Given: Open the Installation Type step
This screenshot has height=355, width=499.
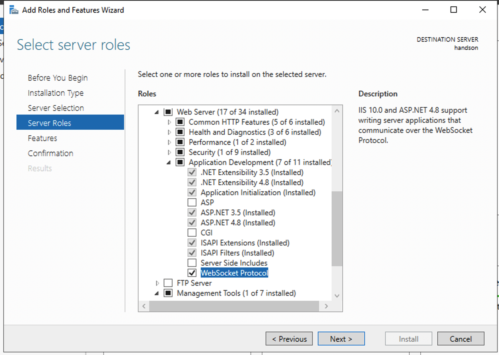Looking at the screenshot, I should pos(56,93).
